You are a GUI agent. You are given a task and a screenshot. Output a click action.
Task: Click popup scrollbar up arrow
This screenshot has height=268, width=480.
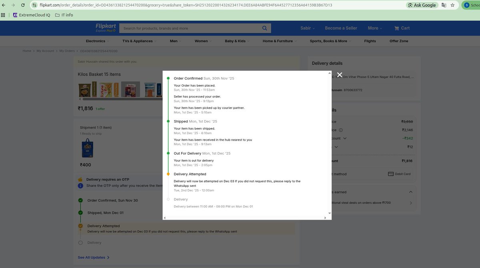click(329, 74)
